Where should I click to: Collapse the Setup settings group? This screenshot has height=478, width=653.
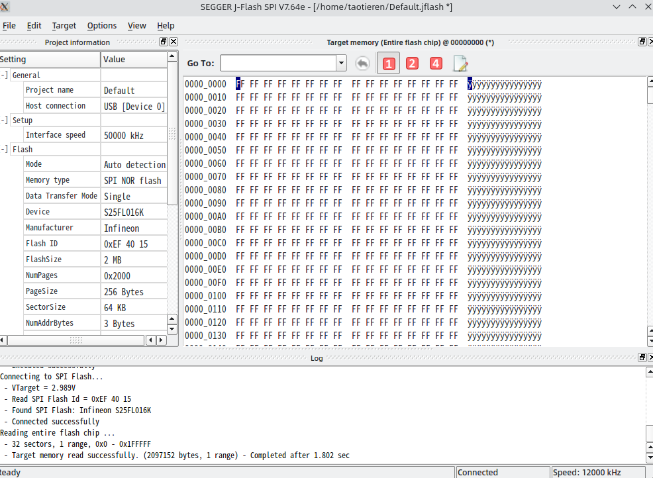coord(4,120)
